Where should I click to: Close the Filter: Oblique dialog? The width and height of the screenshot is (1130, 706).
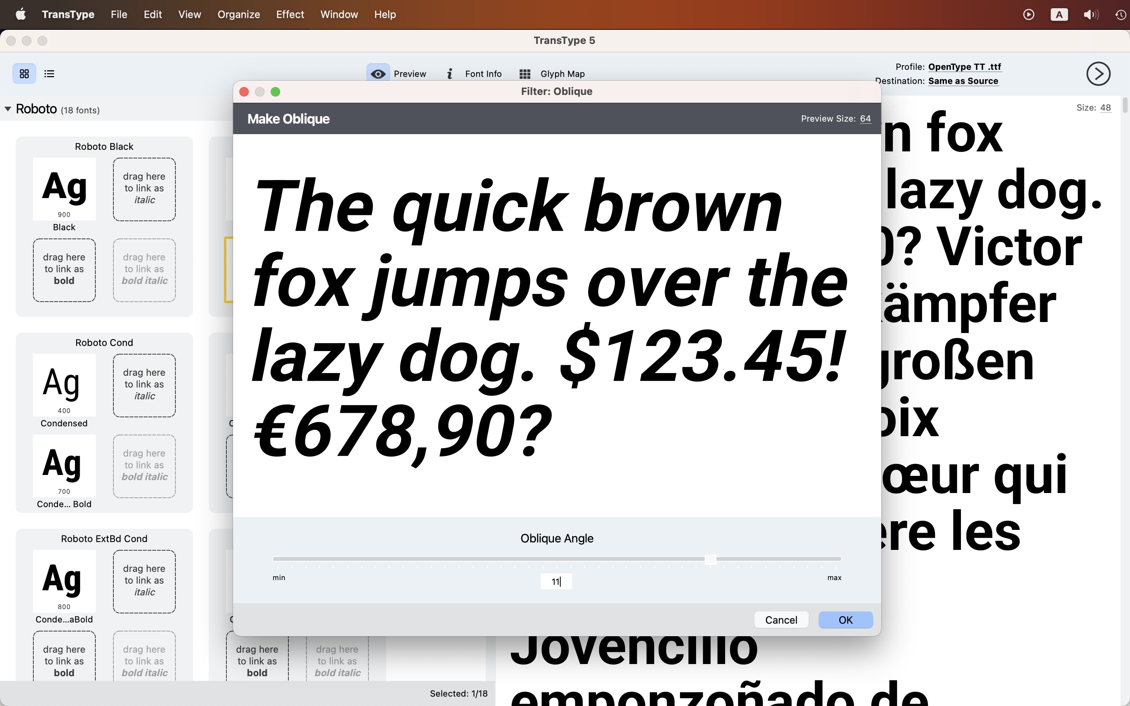pyautogui.click(x=244, y=91)
